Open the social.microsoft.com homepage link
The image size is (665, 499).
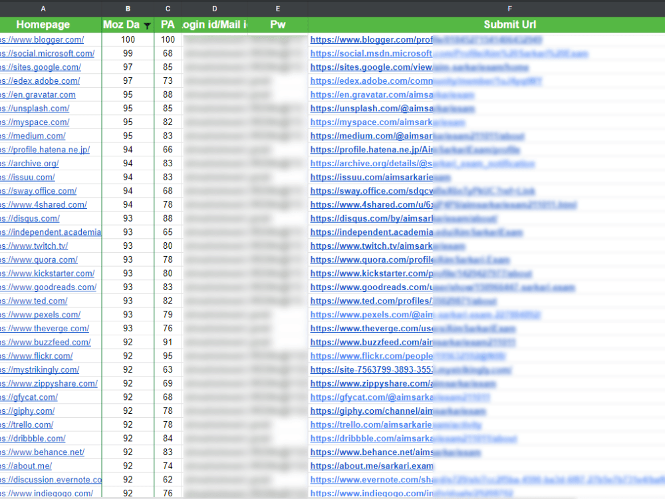47,53
